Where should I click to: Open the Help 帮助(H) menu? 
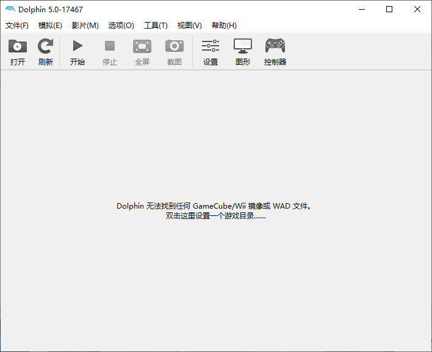tap(224, 26)
